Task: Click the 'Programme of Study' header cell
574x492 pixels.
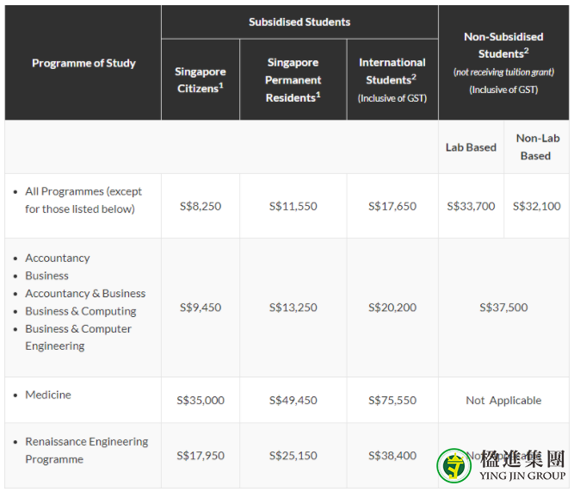Action: coord(83,63)
